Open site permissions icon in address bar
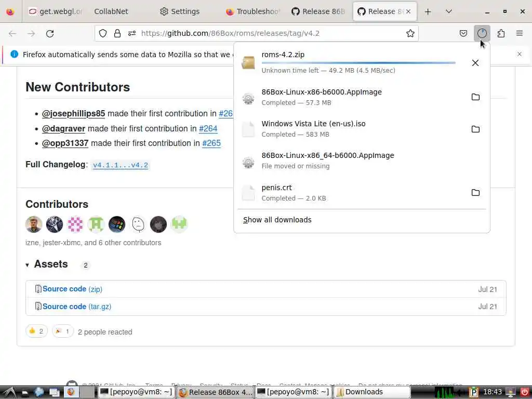Image resolution: width=532 pixels, height=399 pixels. pyautogui.click(x=132, y=33)
